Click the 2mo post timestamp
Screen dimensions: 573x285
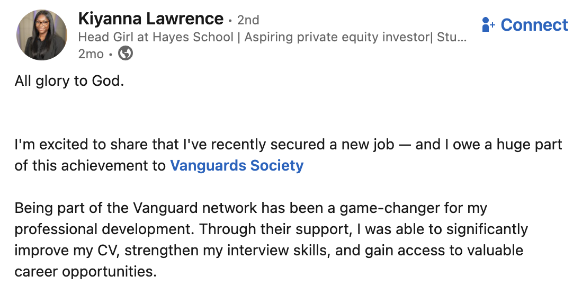tap(91, 54)
